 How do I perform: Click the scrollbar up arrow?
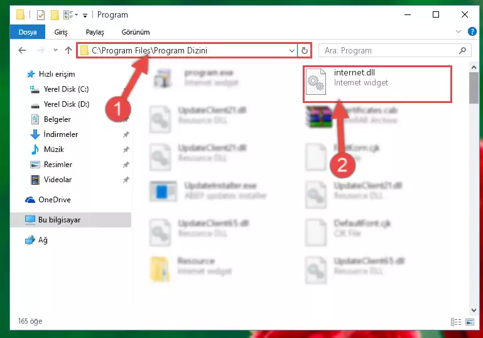click(x=474, y=67)
